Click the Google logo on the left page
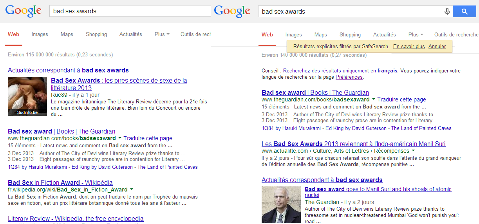The height and width of the screenshot is (224, 479). click(x=23, y=11)
